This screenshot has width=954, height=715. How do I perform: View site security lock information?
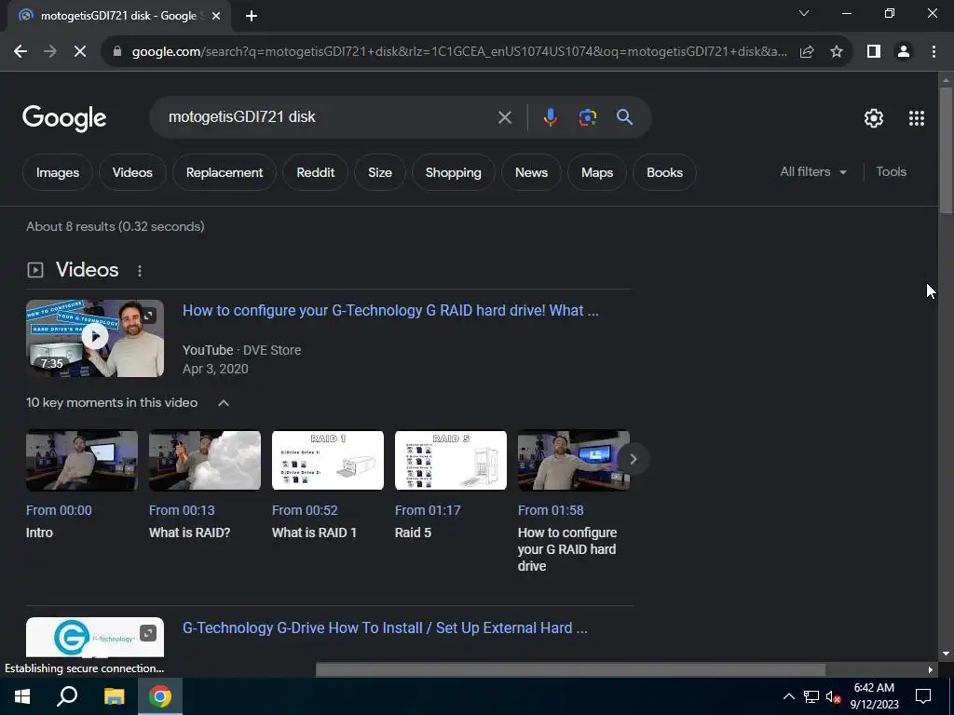point(117,52)
